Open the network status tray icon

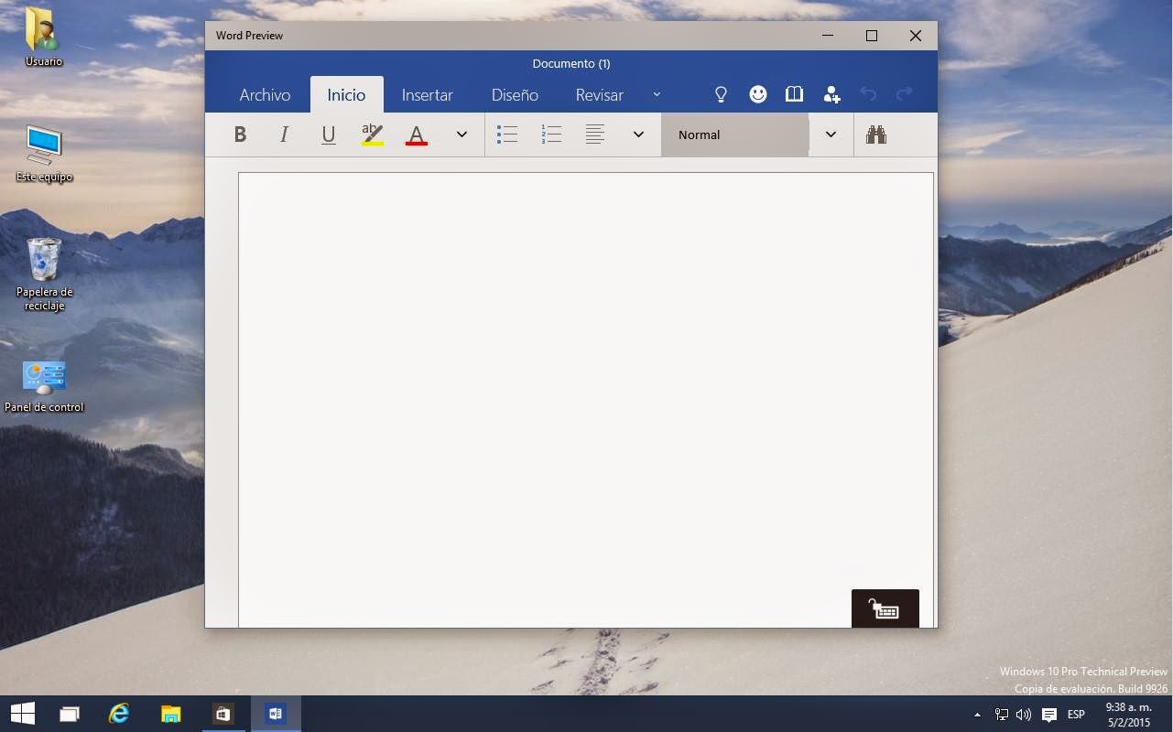pyautogui.click(x=1002, y=715)
